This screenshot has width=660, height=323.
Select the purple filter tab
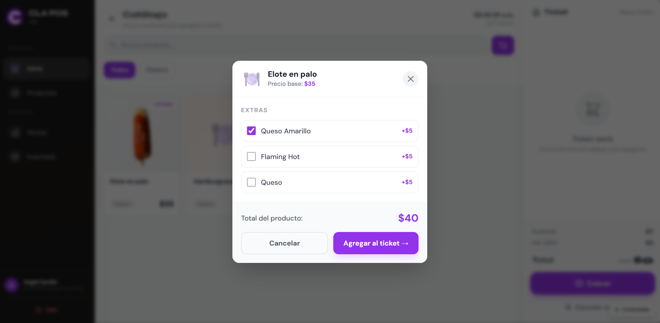[x=120, y=70]
